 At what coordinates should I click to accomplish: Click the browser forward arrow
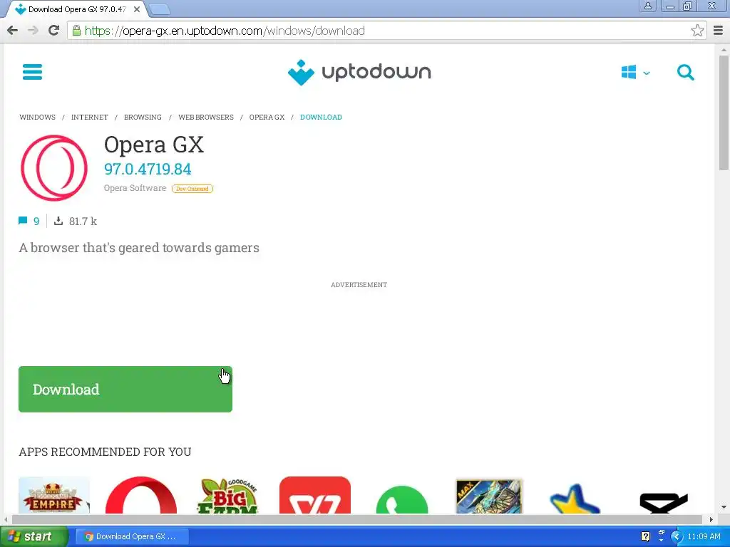[33, 31]
